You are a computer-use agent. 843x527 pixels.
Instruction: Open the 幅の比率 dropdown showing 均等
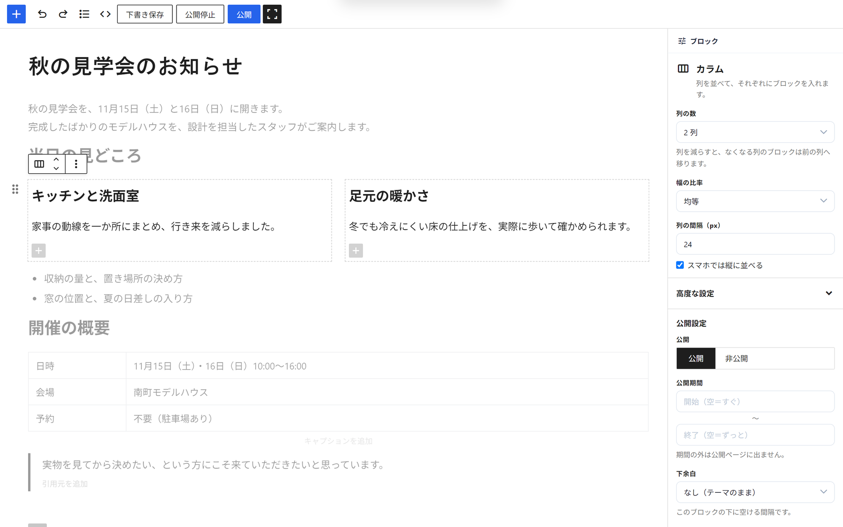click(x=755, y=201)
